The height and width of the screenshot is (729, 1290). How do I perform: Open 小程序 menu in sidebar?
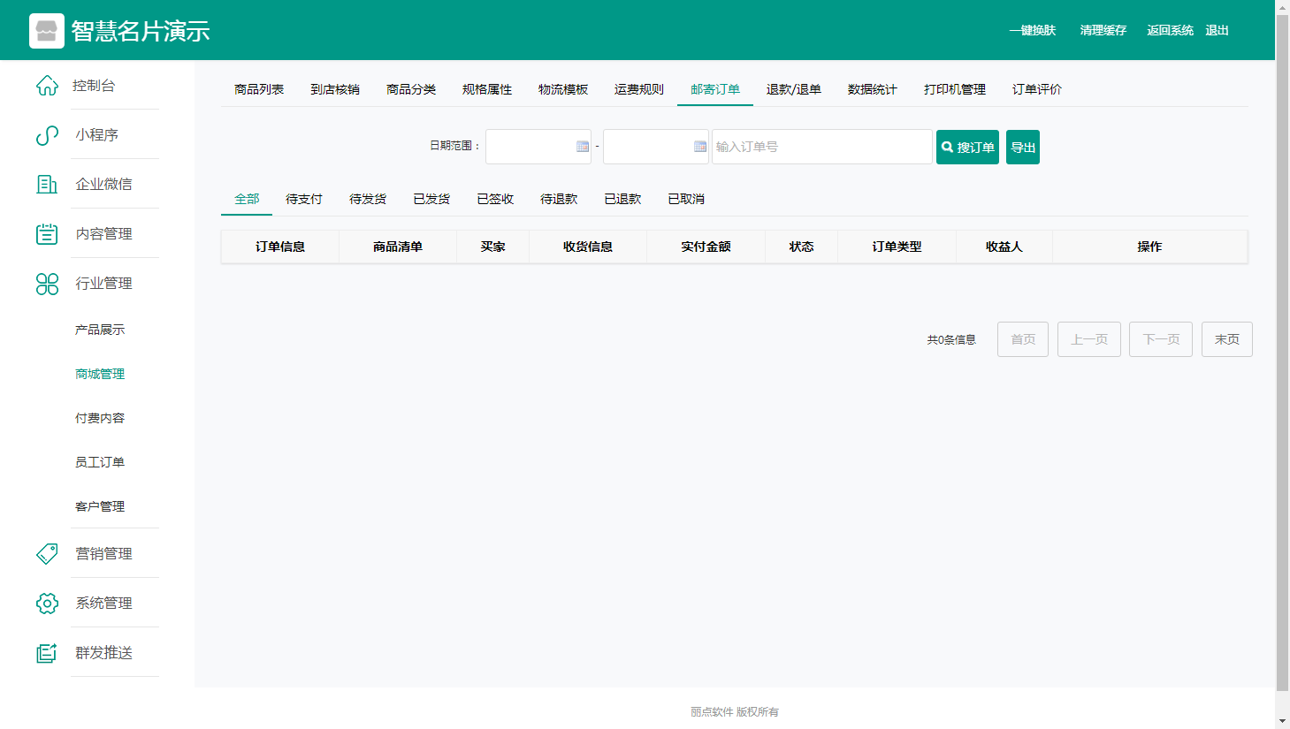click(97, 135)
